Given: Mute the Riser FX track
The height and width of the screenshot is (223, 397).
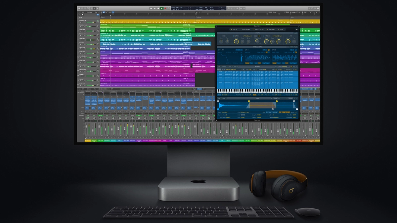Looking at the screenshot, I should tap(80, 44).
